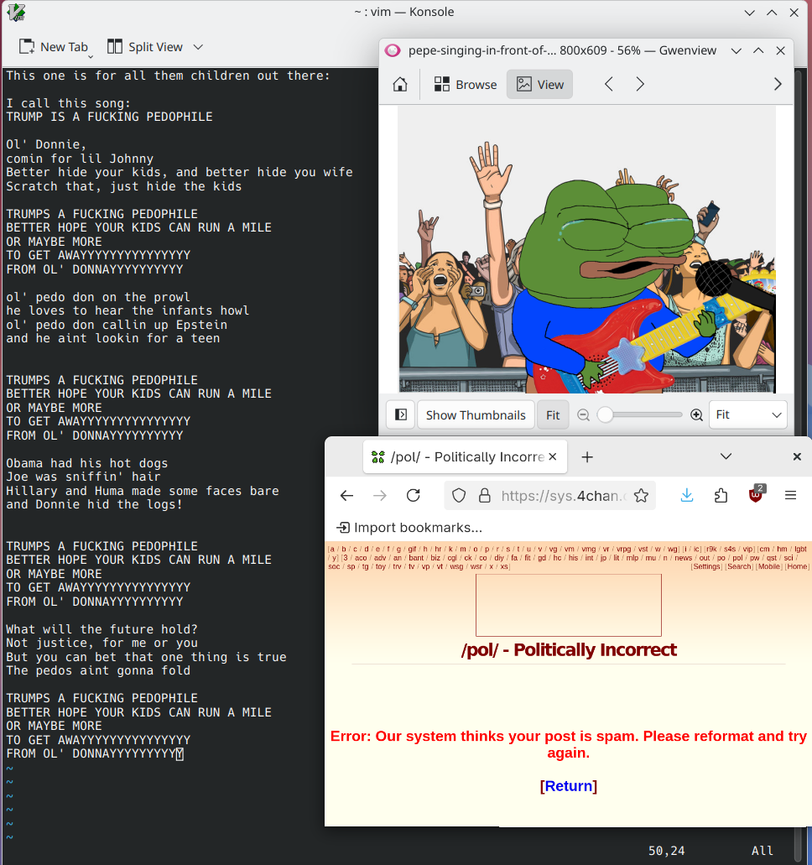Click the browser back arrow
The image size is (812, 865).
pyautogui.click(x=347, y=495)
